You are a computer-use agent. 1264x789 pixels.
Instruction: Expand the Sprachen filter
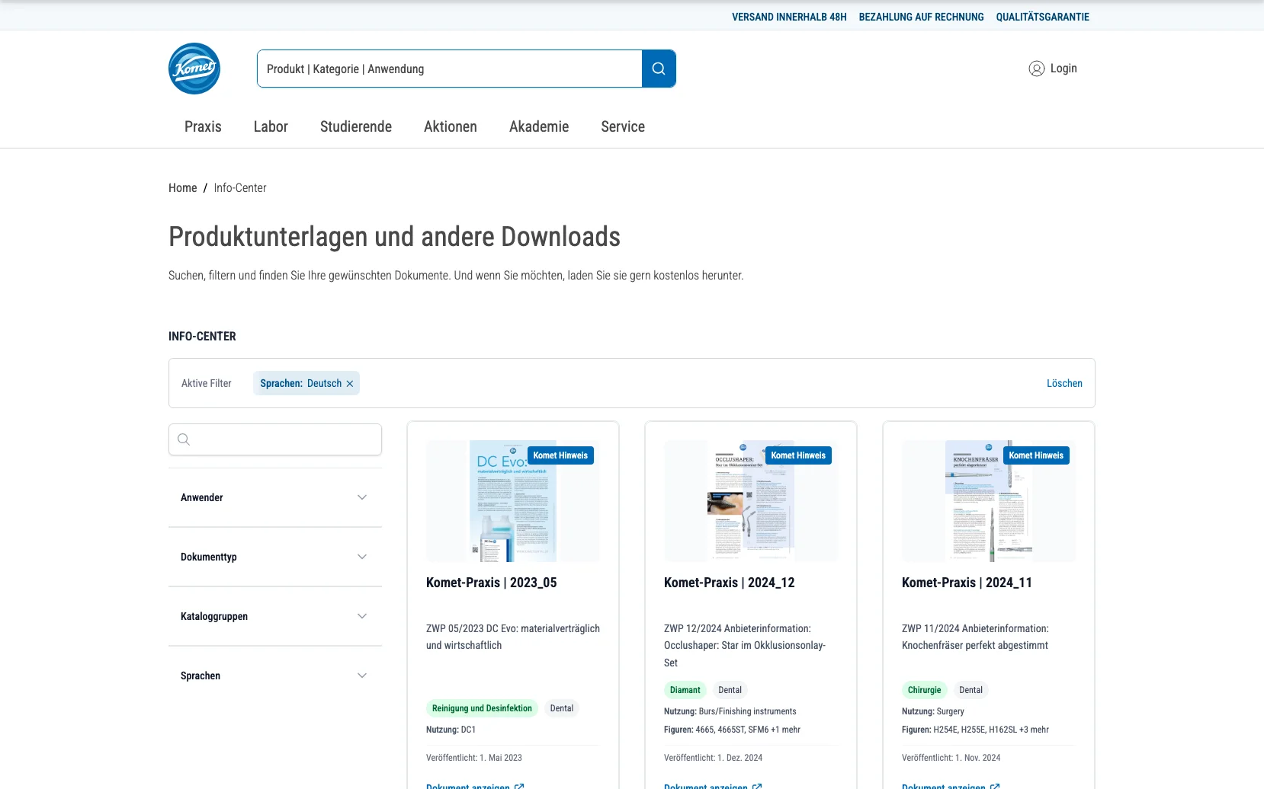(275, 676)
